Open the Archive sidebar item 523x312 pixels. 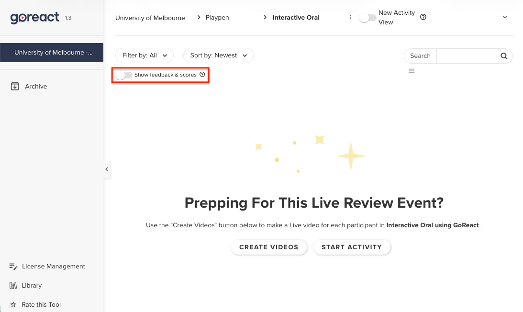tap(29, 87)
